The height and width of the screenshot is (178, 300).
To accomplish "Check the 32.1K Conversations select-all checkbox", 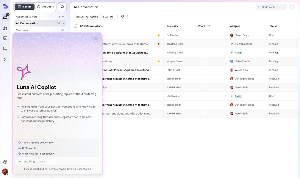I will point(76,26).
